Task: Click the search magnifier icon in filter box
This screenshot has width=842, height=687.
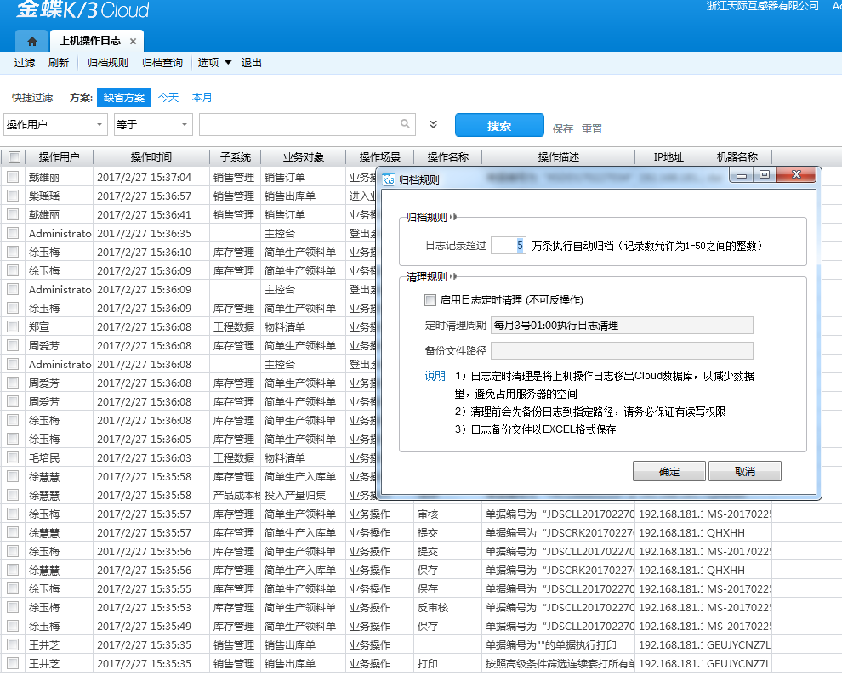Action: coord(405,124)
